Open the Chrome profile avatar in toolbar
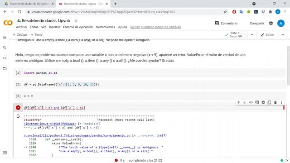The height and width of the screenshot is (163, 290). tap(278, 12)
